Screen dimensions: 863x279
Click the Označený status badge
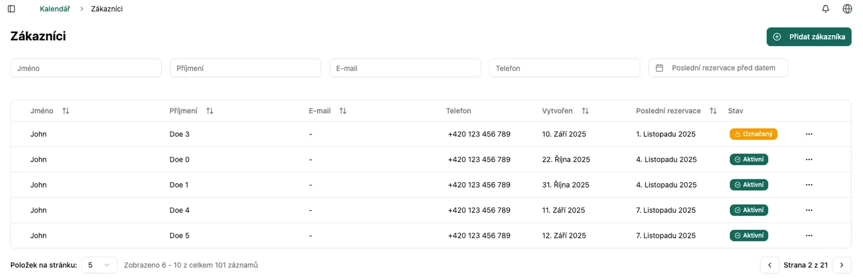(x=753, y=134)
